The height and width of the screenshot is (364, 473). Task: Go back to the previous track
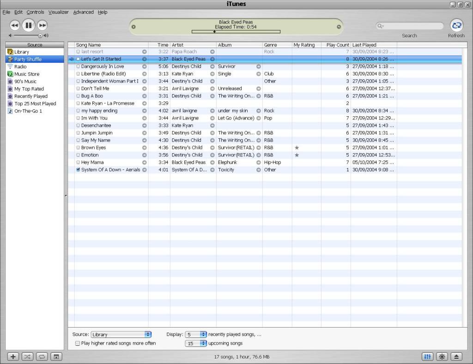[x=14, y=25]
